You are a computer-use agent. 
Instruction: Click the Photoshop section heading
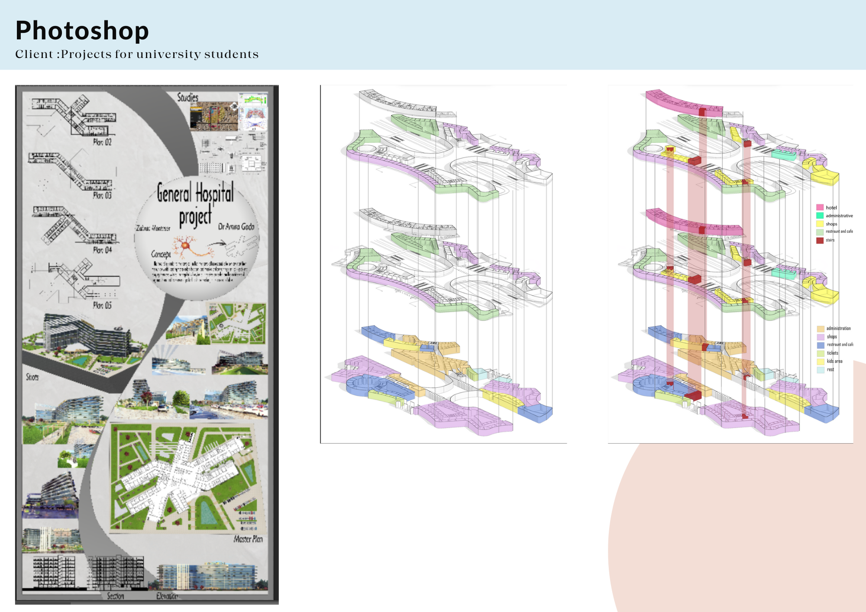(82, 29)
